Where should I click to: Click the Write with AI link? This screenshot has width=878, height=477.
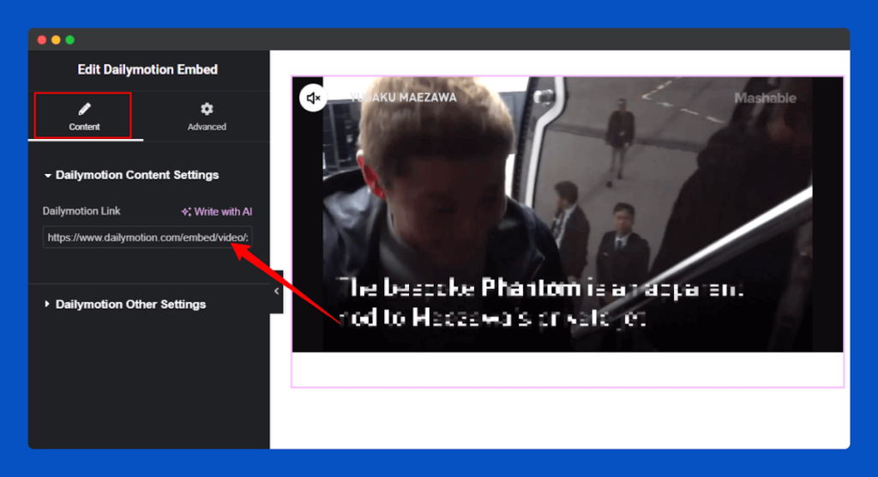tap(217, 212)
